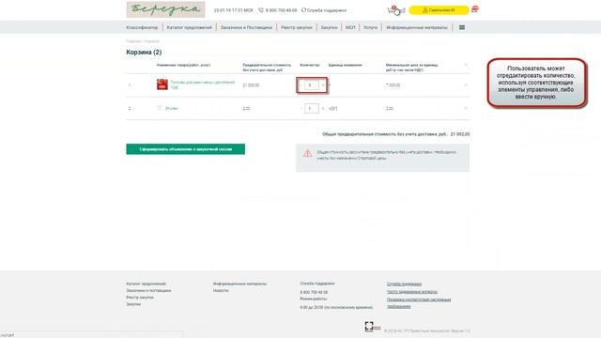Open footer link Заказчики и поставщики
This screenshot has height=338, width=601.
[148, 290]
